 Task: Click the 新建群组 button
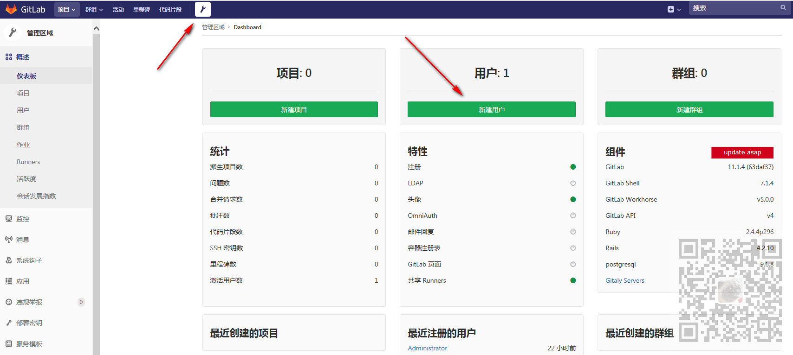coord(689,109)
